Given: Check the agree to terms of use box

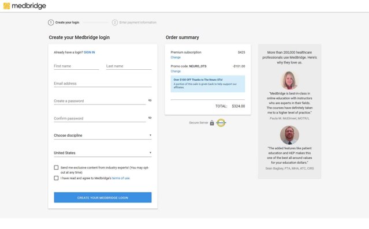Looking at the screenshot, I should (x=56, y=178).
